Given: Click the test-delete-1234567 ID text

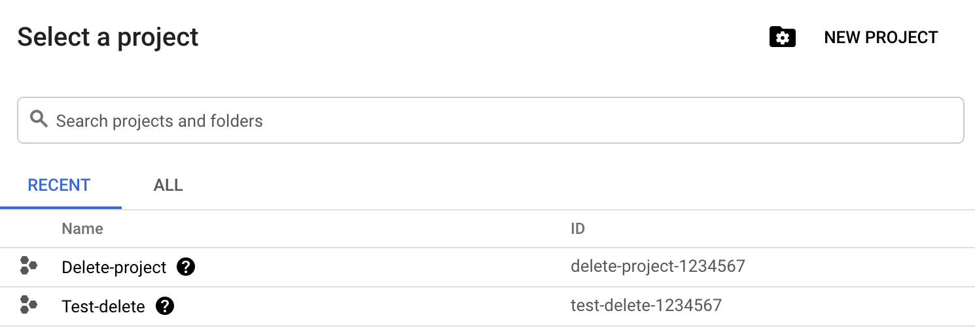Looking at the screenshot, I should click(646, 305).
